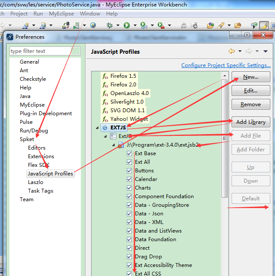Open the Window menu

pyautogui.click(x=90, y=14)
